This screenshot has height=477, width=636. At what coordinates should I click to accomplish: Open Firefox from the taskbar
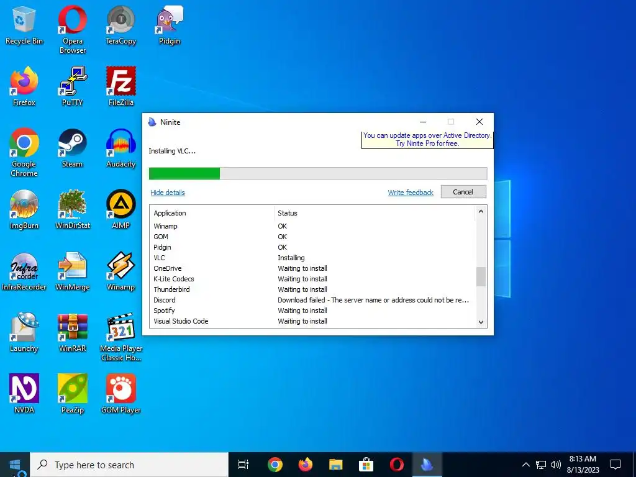click(x=306, y=465)
